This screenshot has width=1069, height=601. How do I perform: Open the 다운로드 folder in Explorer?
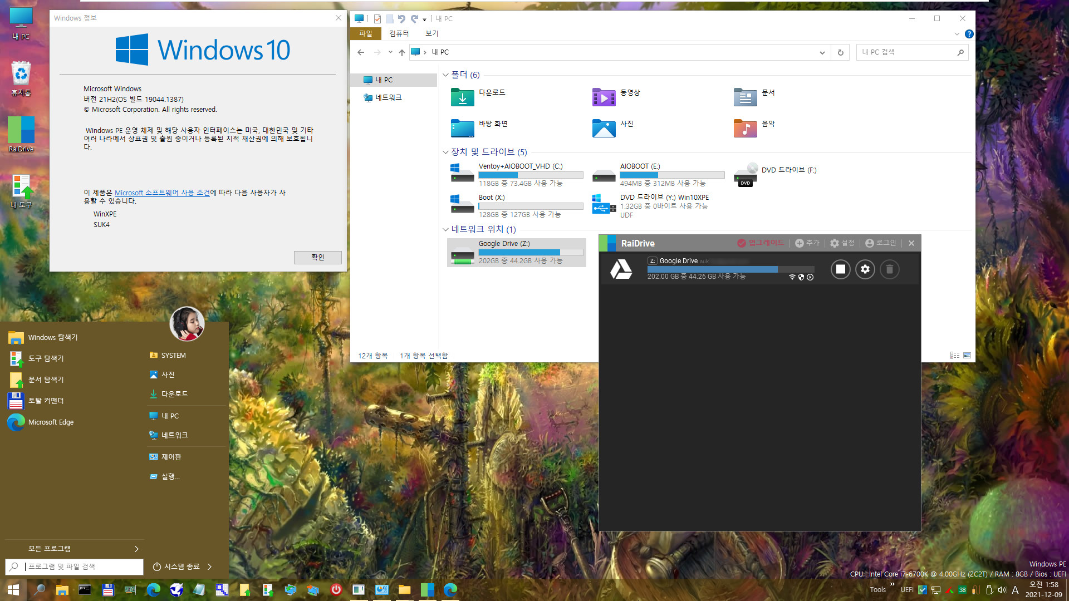click(x=478, y=97)
